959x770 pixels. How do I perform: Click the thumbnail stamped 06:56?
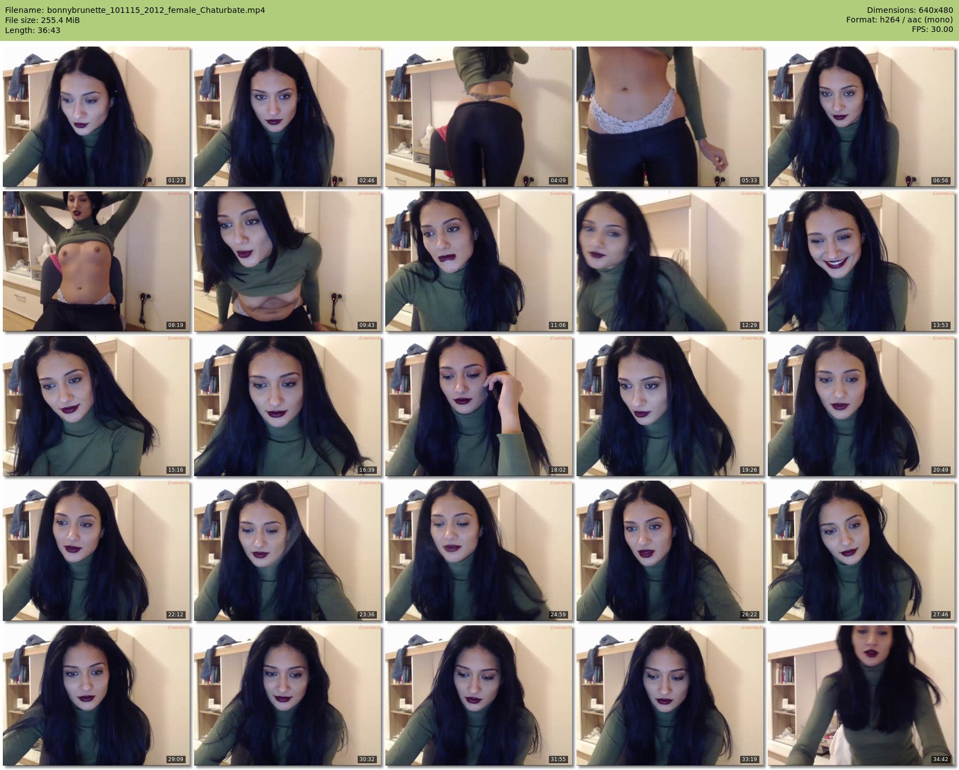pyautogui.click(x=861, y=117)
